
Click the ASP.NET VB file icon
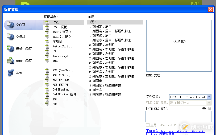[47, 85]
